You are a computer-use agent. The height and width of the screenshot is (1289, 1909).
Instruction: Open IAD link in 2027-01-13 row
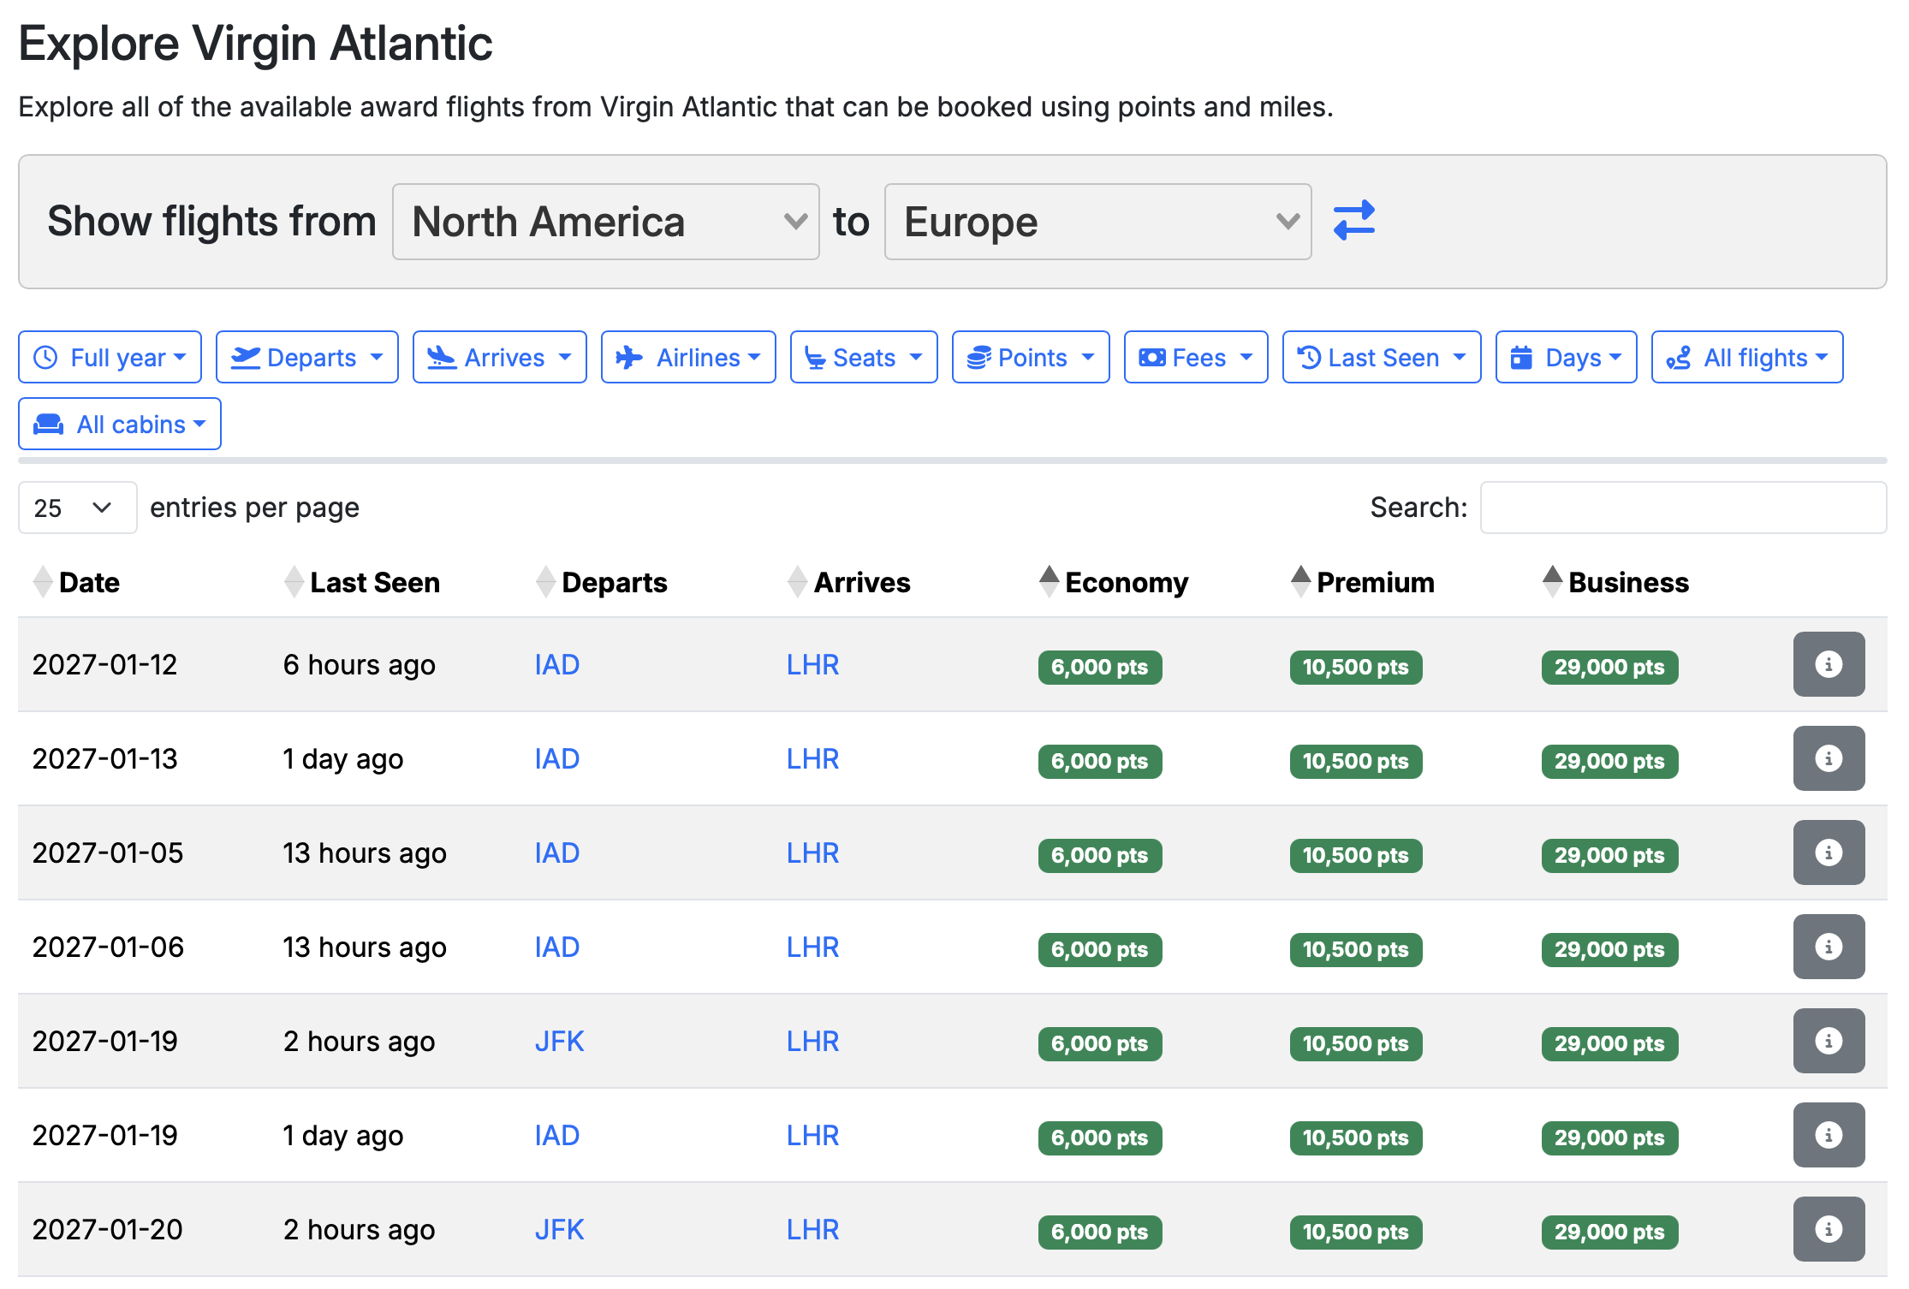[x=557, y=758]
